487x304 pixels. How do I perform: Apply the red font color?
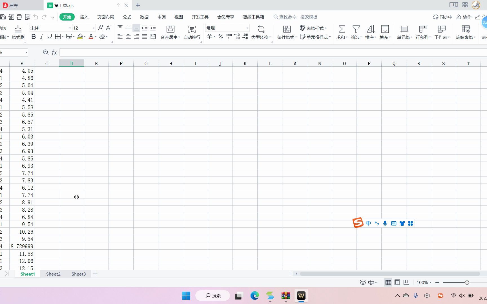point(91,37)
